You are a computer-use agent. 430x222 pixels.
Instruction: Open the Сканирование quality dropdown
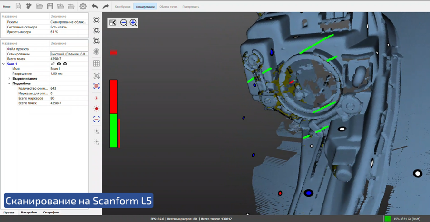point(68,54)
